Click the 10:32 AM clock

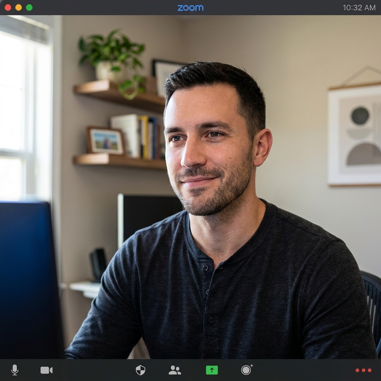click(359, 8)
